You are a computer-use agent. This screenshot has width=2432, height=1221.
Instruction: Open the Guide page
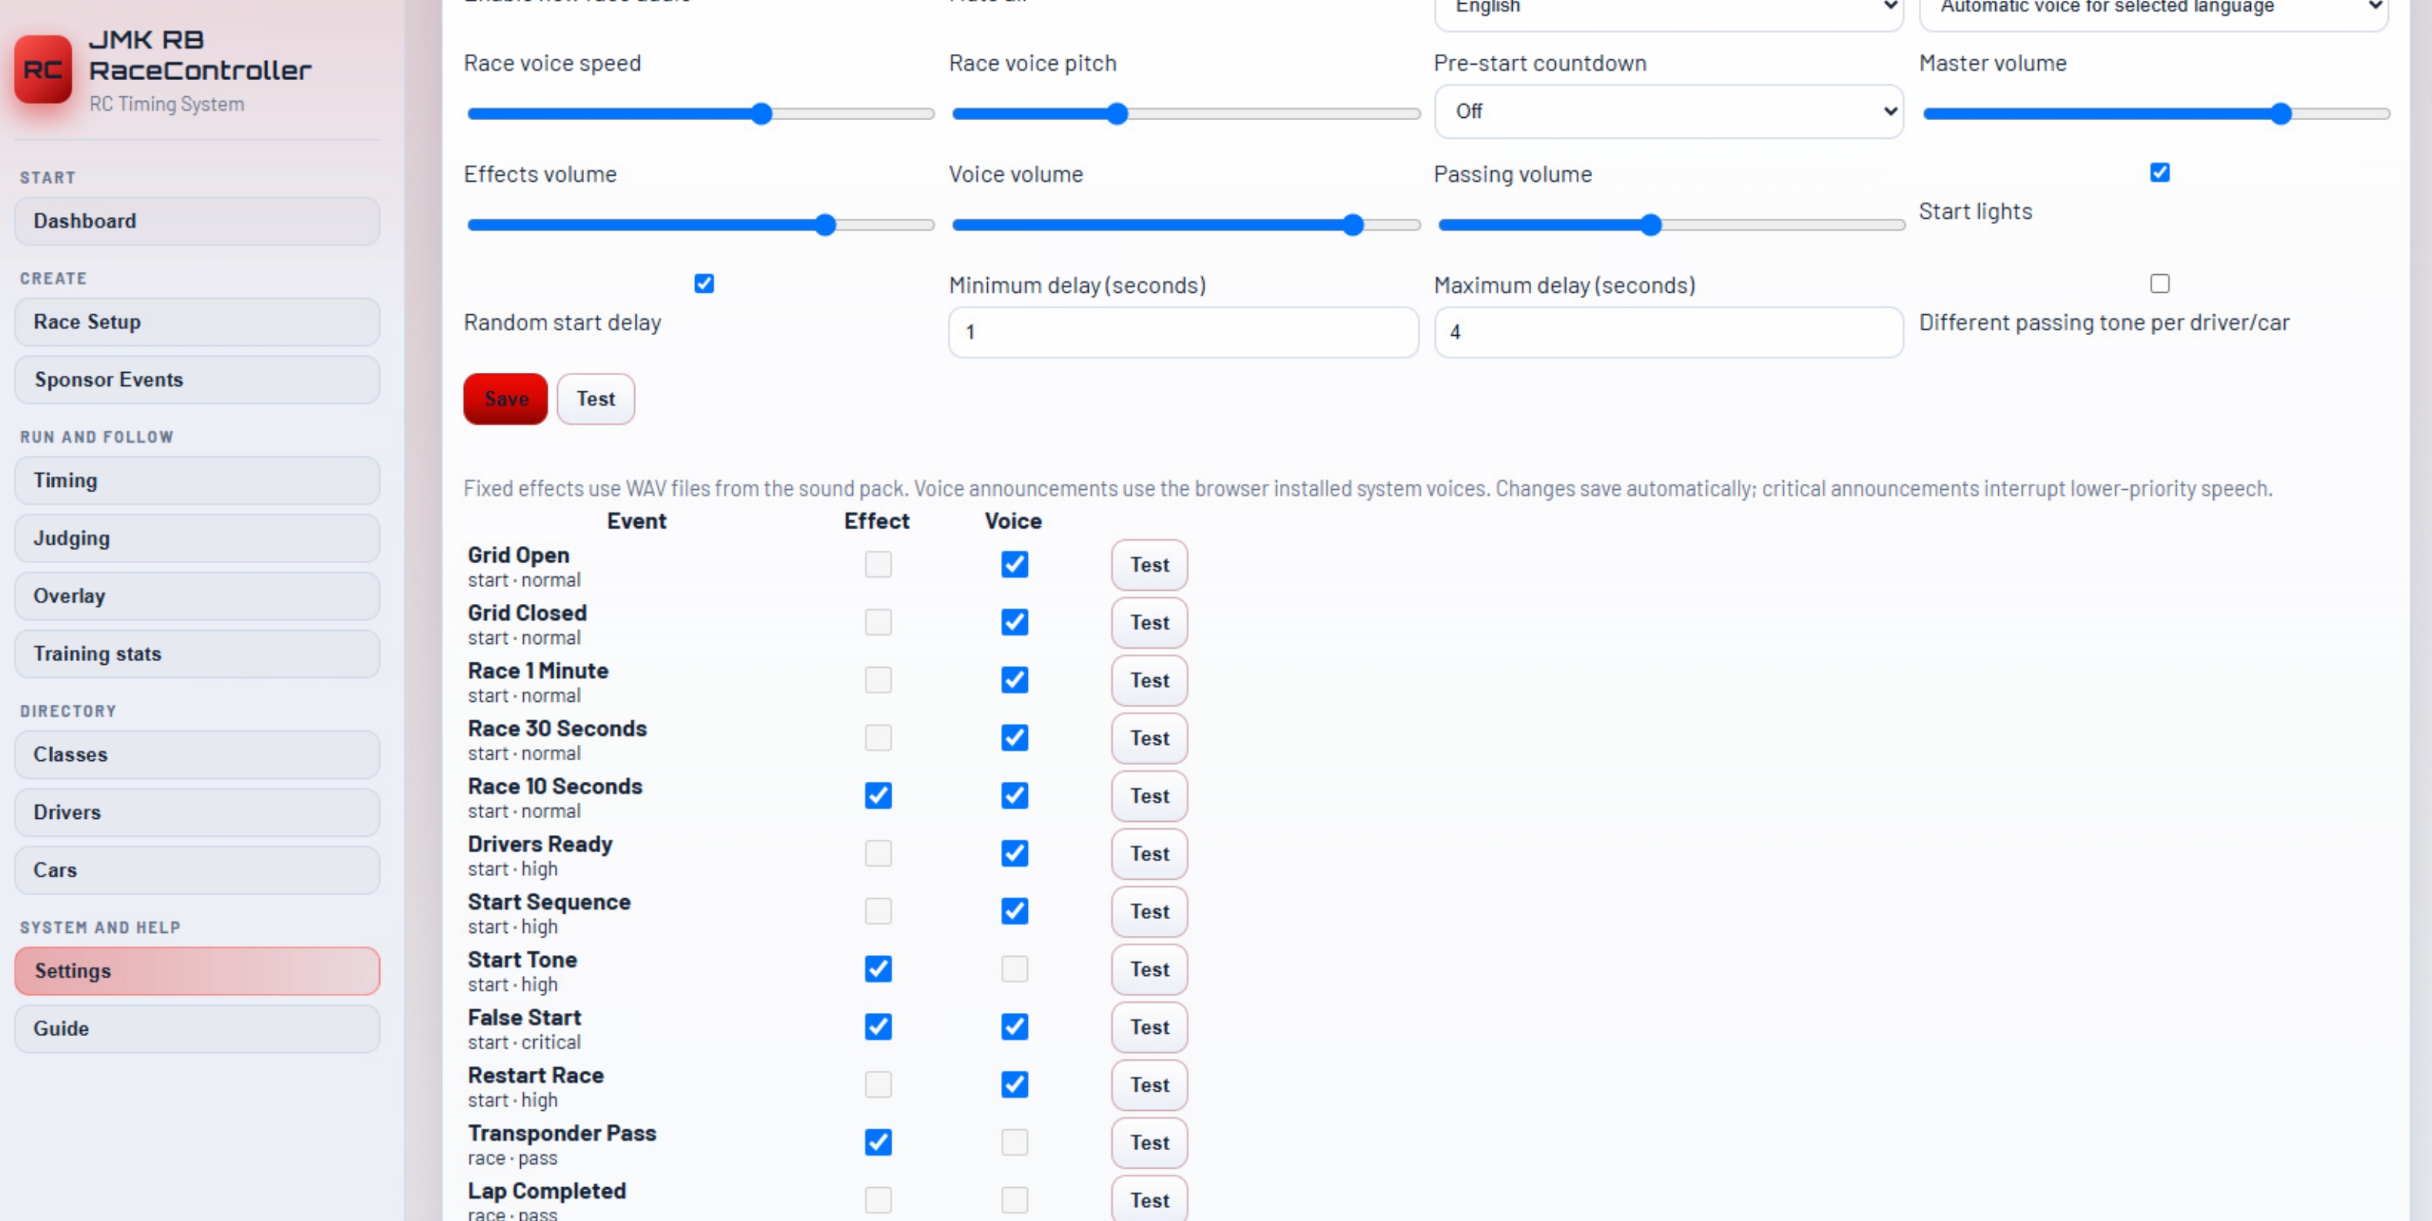197,1028
